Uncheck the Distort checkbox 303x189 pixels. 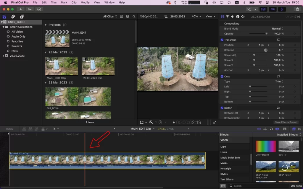click(222, 108)
